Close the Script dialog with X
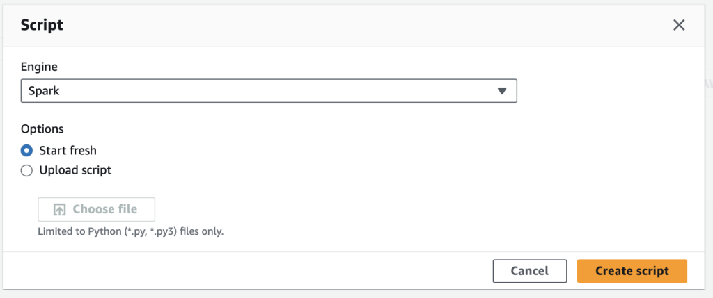This screenshot has width=713, height=298. tap(679, 26)
